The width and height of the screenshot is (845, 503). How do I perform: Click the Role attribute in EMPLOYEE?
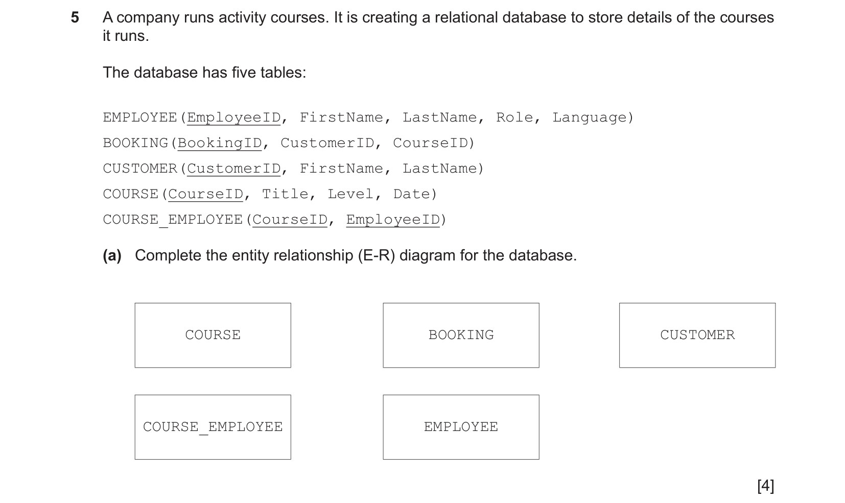(514, 118)
